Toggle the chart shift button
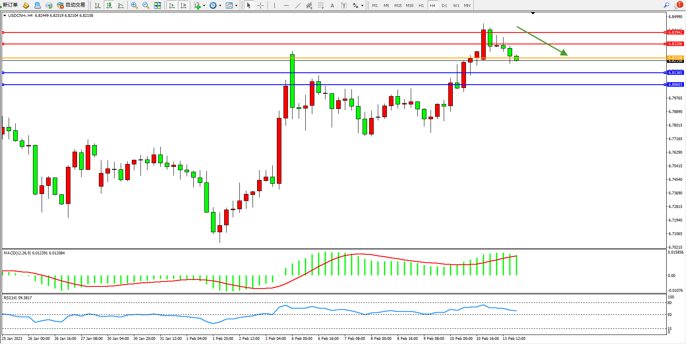The image size is (686, 344). click(183, 5)
